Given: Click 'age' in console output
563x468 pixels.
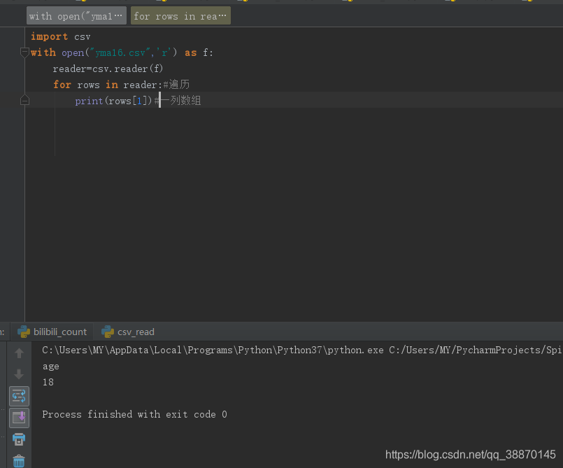Looking at the screenshot, I should point(50,367).
